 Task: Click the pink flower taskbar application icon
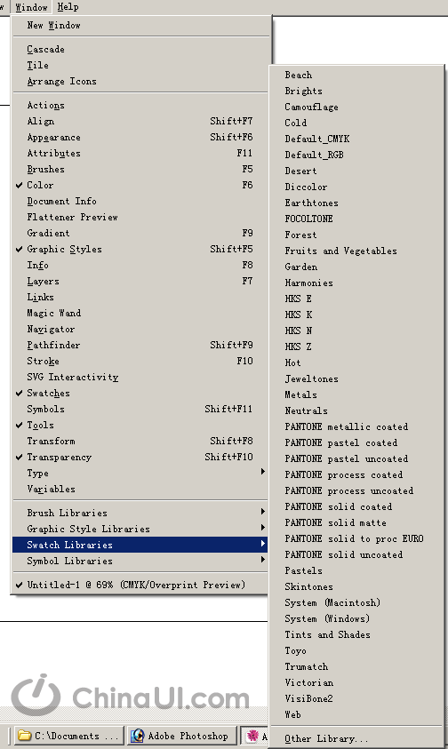click(252, 736)
